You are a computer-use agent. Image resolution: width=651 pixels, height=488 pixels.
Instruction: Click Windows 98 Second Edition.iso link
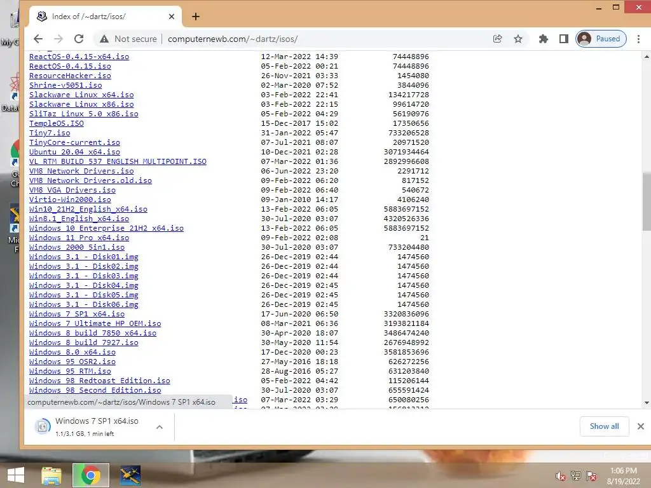coord(95,391)
